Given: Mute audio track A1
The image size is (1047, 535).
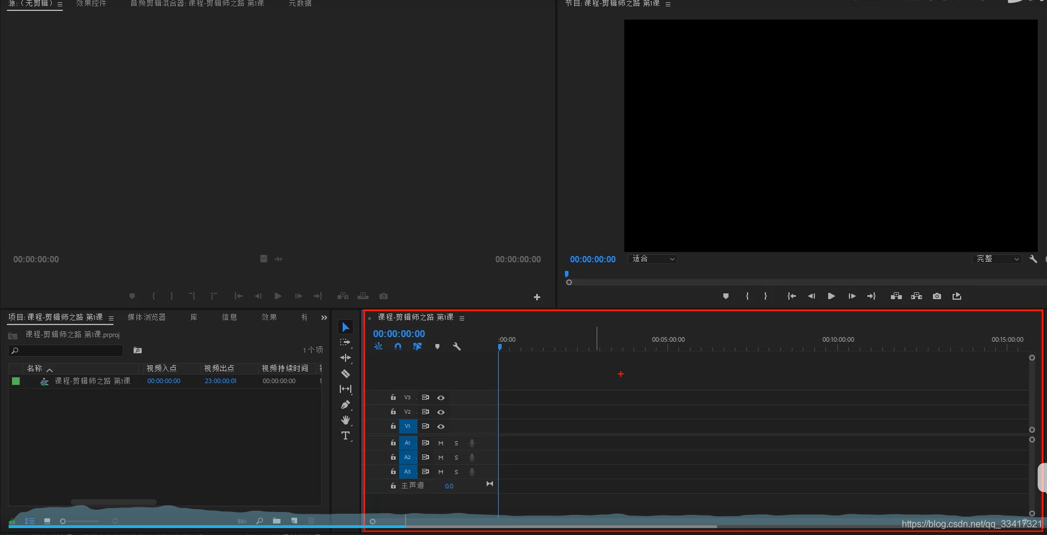Looking at the screenshot, I should [441, 443].
